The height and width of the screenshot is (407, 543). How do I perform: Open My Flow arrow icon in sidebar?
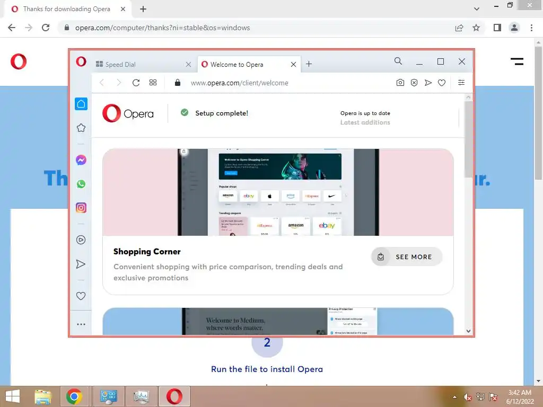pos(81,264)
